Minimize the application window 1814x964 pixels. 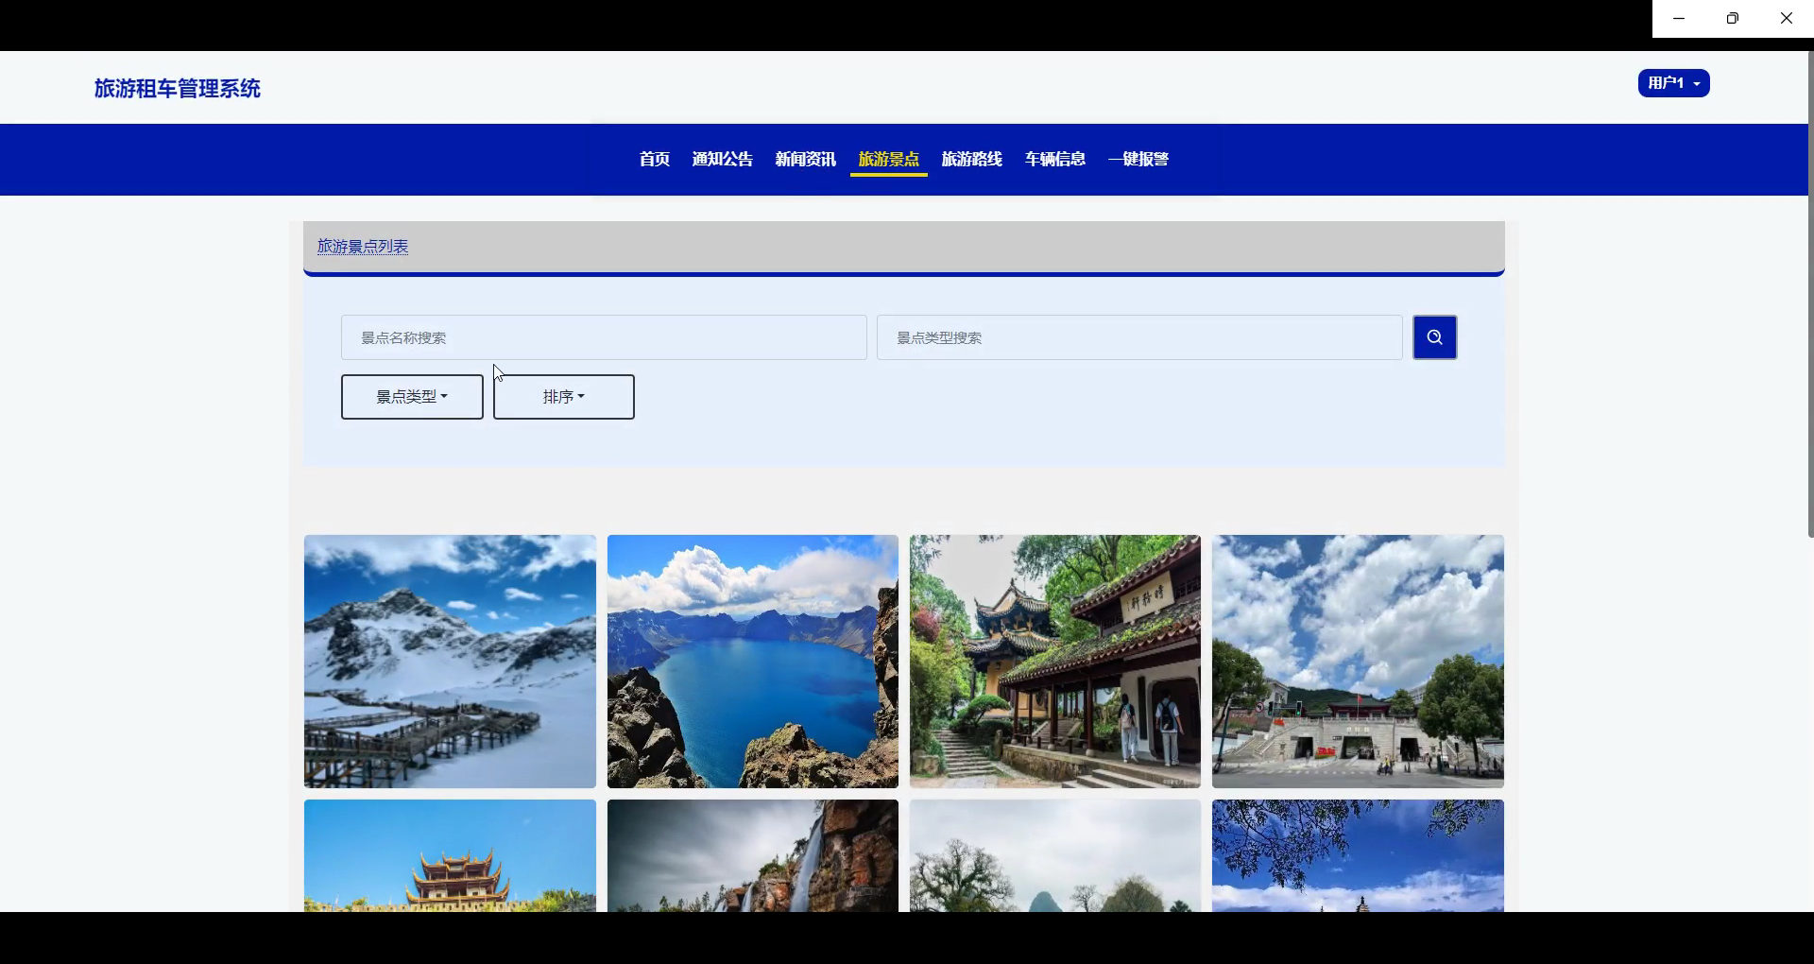pos(1679,18)
